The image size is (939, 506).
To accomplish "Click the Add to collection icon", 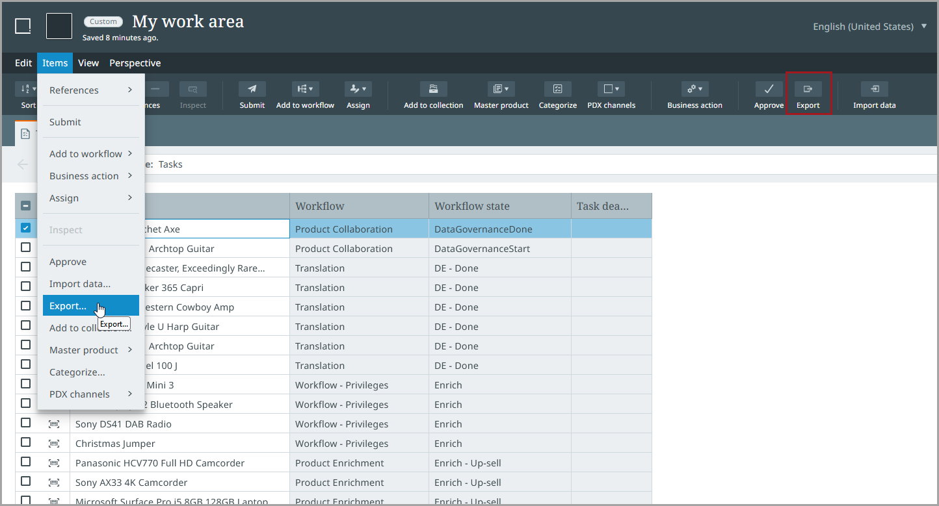I will (433, 90).
